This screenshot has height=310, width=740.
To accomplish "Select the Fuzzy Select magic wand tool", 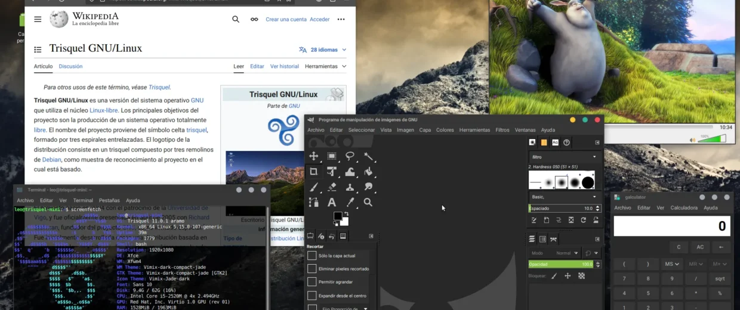I will 368,156.
